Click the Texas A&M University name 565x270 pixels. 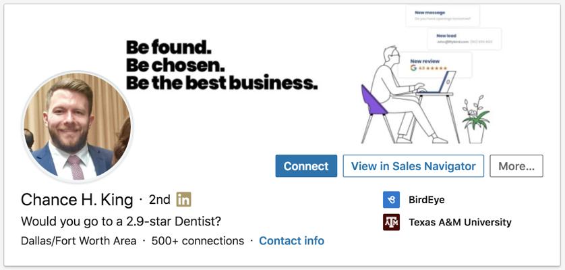click(460, 222)
